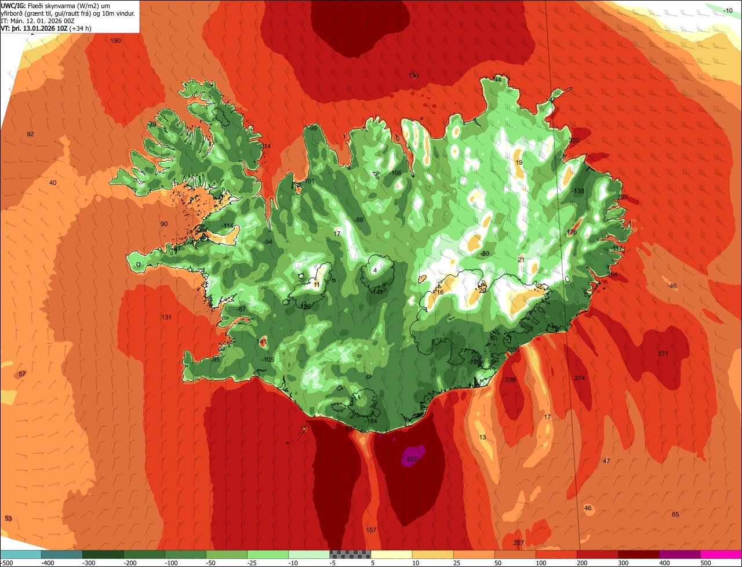
Task: Select the -88 value in north-central Iceland
Action: [x=359, y=220]
